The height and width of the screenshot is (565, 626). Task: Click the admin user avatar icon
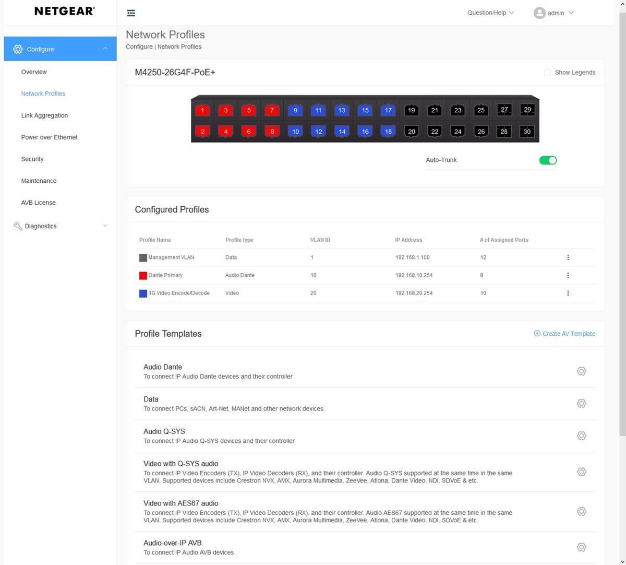pos(539,13)
